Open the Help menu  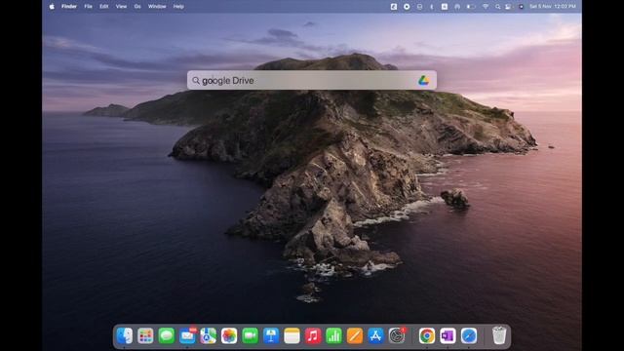[x=178, y=7]
